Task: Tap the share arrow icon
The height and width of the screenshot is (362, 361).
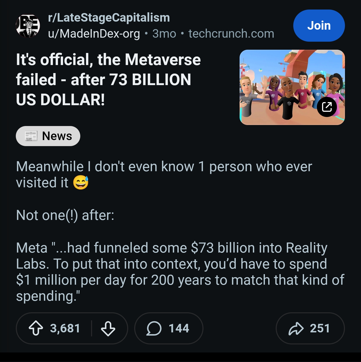Action: 296,328
